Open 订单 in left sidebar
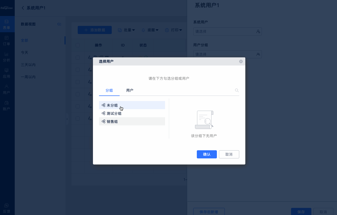Screen dimensions: 337x215 click(7, 41)
